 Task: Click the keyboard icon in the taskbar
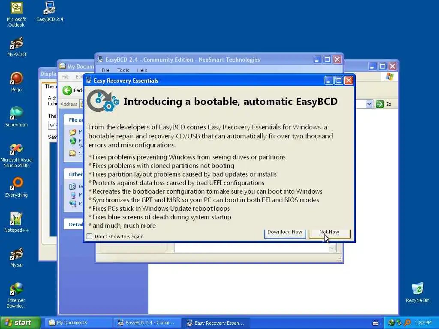(376, 323)
